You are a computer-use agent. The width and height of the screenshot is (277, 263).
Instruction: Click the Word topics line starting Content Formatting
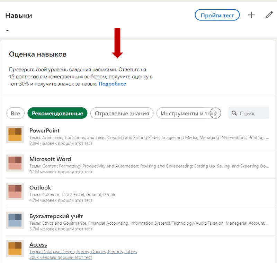pos(149,166)
